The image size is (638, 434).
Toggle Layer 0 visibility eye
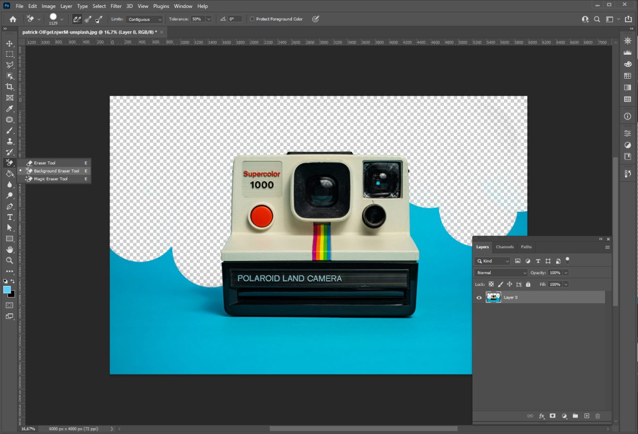(479, 297)
